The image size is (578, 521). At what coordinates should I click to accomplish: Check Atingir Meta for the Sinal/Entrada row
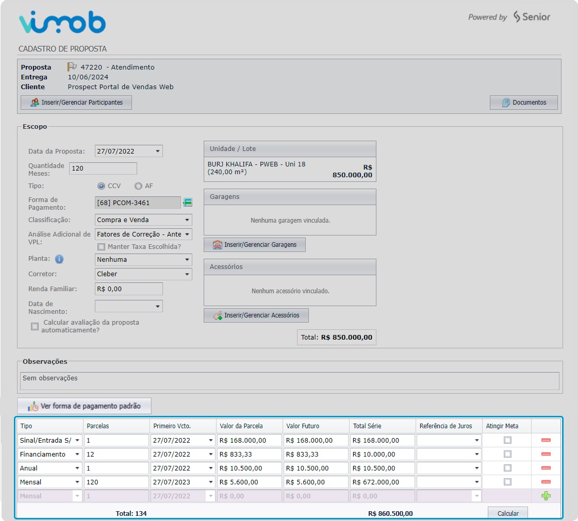pos(507,440)
